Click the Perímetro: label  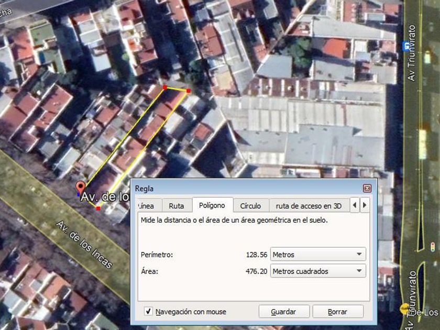coord(157,255)
